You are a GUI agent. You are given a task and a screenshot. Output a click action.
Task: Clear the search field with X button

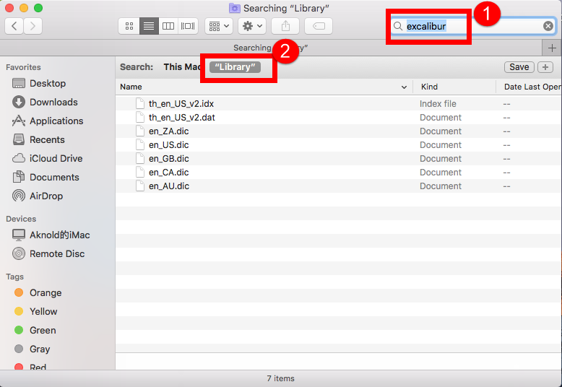pyautogui.click(x=548, y=27)
